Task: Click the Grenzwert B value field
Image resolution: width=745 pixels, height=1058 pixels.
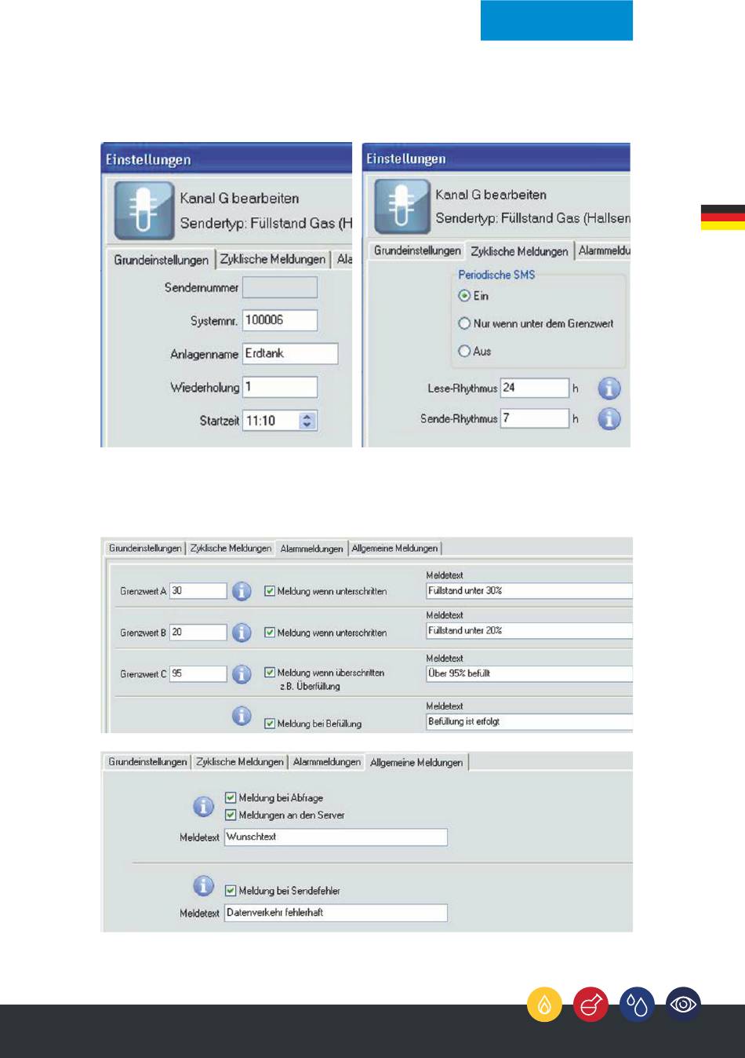Action: (198, 632)
